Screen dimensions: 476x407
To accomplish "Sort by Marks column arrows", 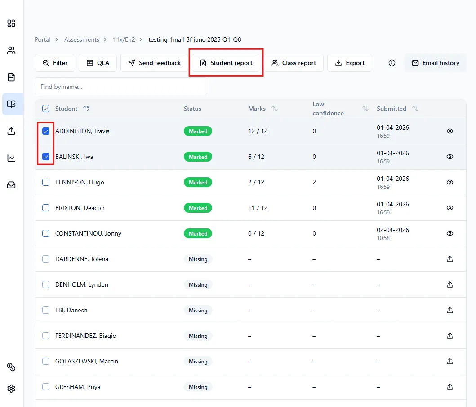I will tap(275, 109).
